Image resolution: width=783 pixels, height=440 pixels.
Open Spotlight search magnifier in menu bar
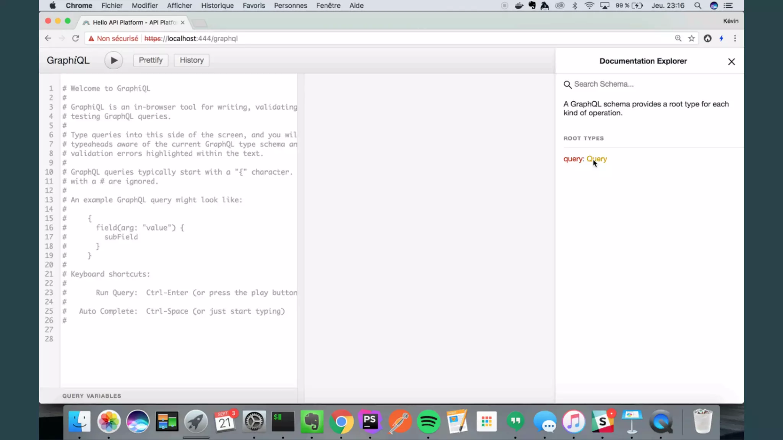pos(698,5)
